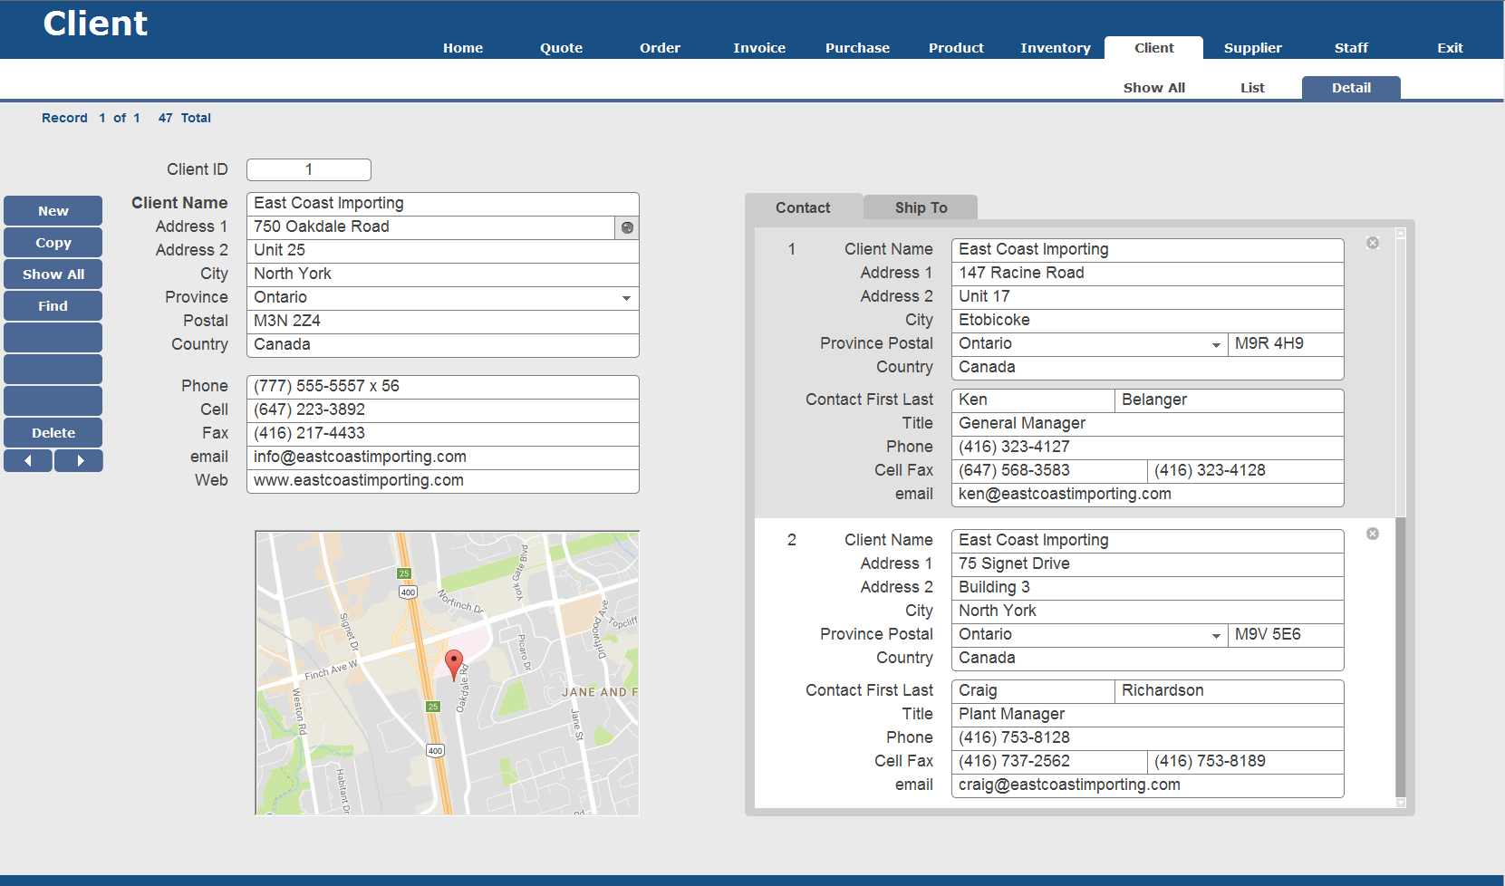Screen dimensions: 1505x886
Task: Go to previous record with left arrow
Action: 28,461
